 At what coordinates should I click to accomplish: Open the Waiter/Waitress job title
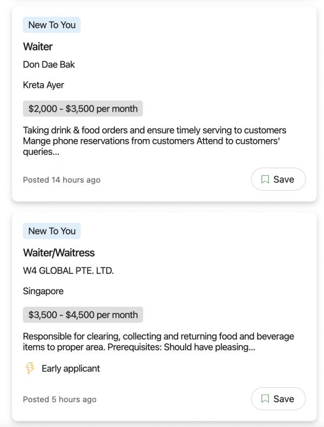tap(59, 253)
